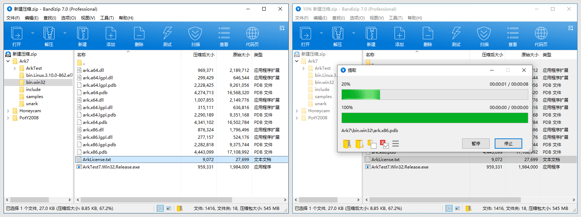This screenshot has width=581, height=217.
Task: Sort by 压缩后大小 column header in left window
Action: click(x=199, y=55)
